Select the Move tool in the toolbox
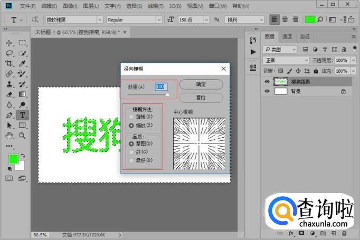 tap(9, 43)
